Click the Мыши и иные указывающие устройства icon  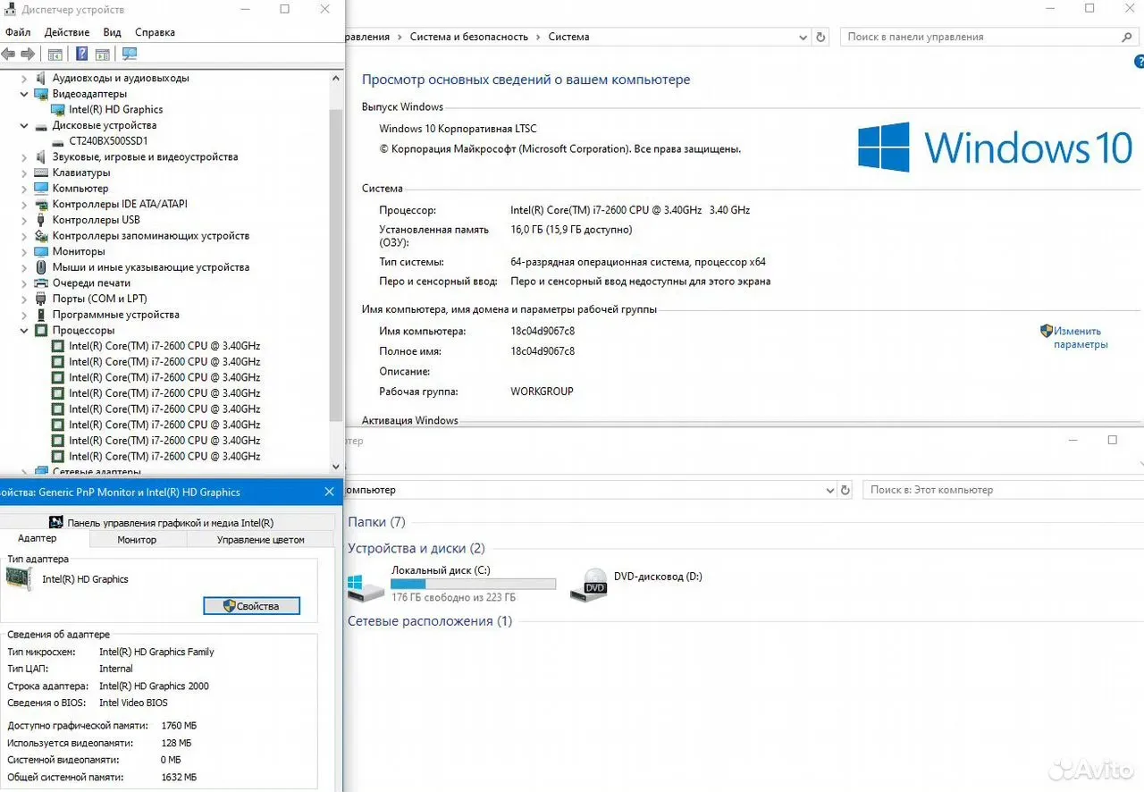(x=41, y=267)
